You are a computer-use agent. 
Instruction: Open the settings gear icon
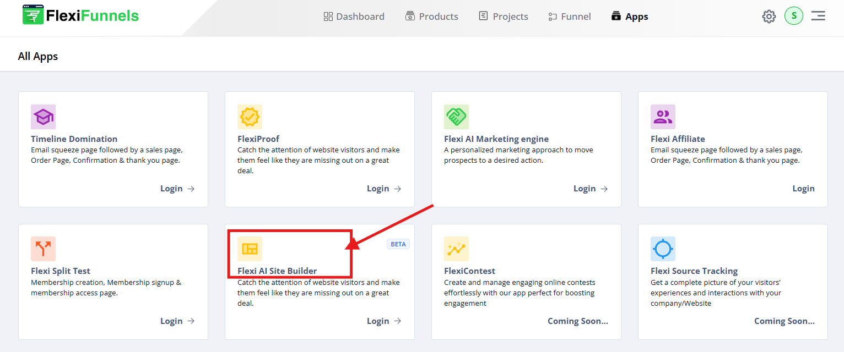[769, 16]
